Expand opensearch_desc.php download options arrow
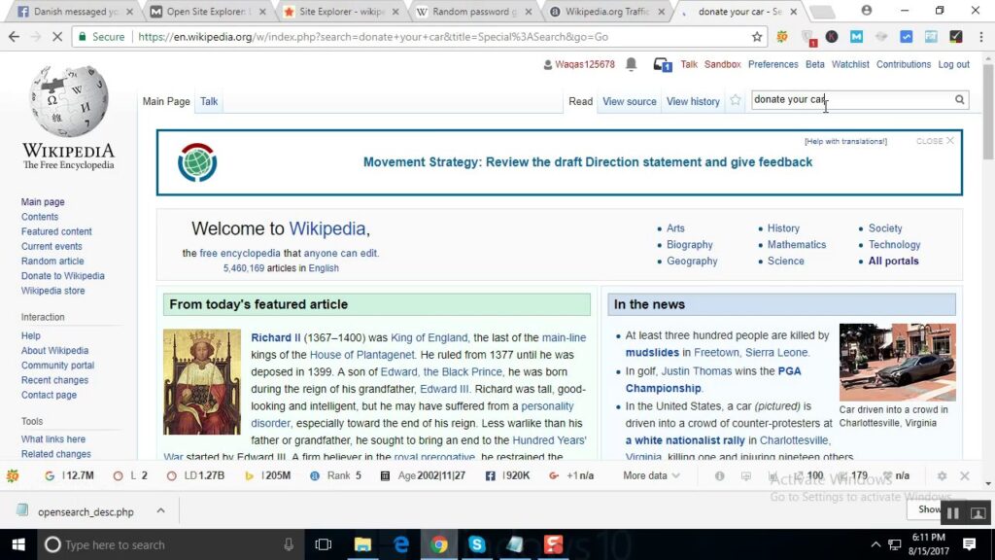The height and width of the screenshot is (560, 995). pyautogui.click(x=160, y=510)
